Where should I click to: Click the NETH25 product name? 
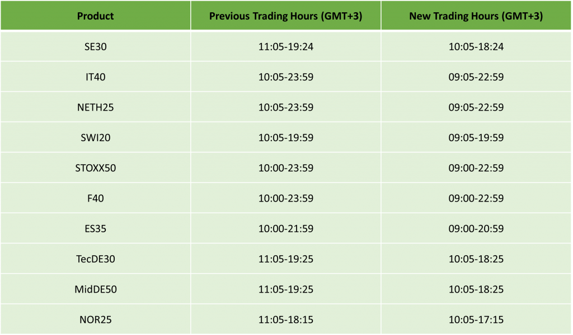(x=95, y=107)
